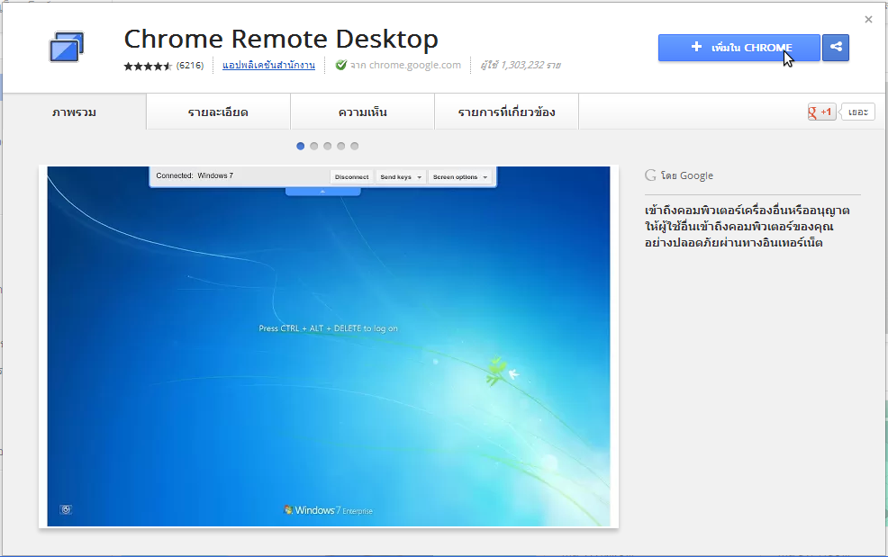This screenshot has width=888, height=557.
Task: Click the share icon button
Action: coord(836,48)
